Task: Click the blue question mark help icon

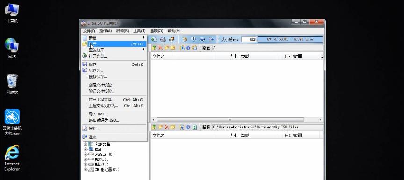Action: point(202,39)
